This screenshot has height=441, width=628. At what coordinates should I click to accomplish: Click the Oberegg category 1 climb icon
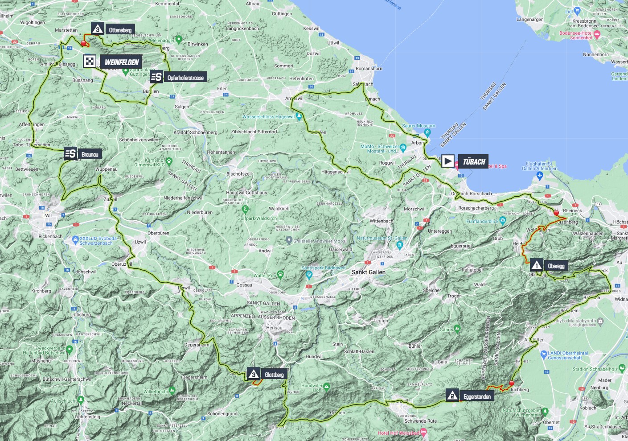point(537,266)
